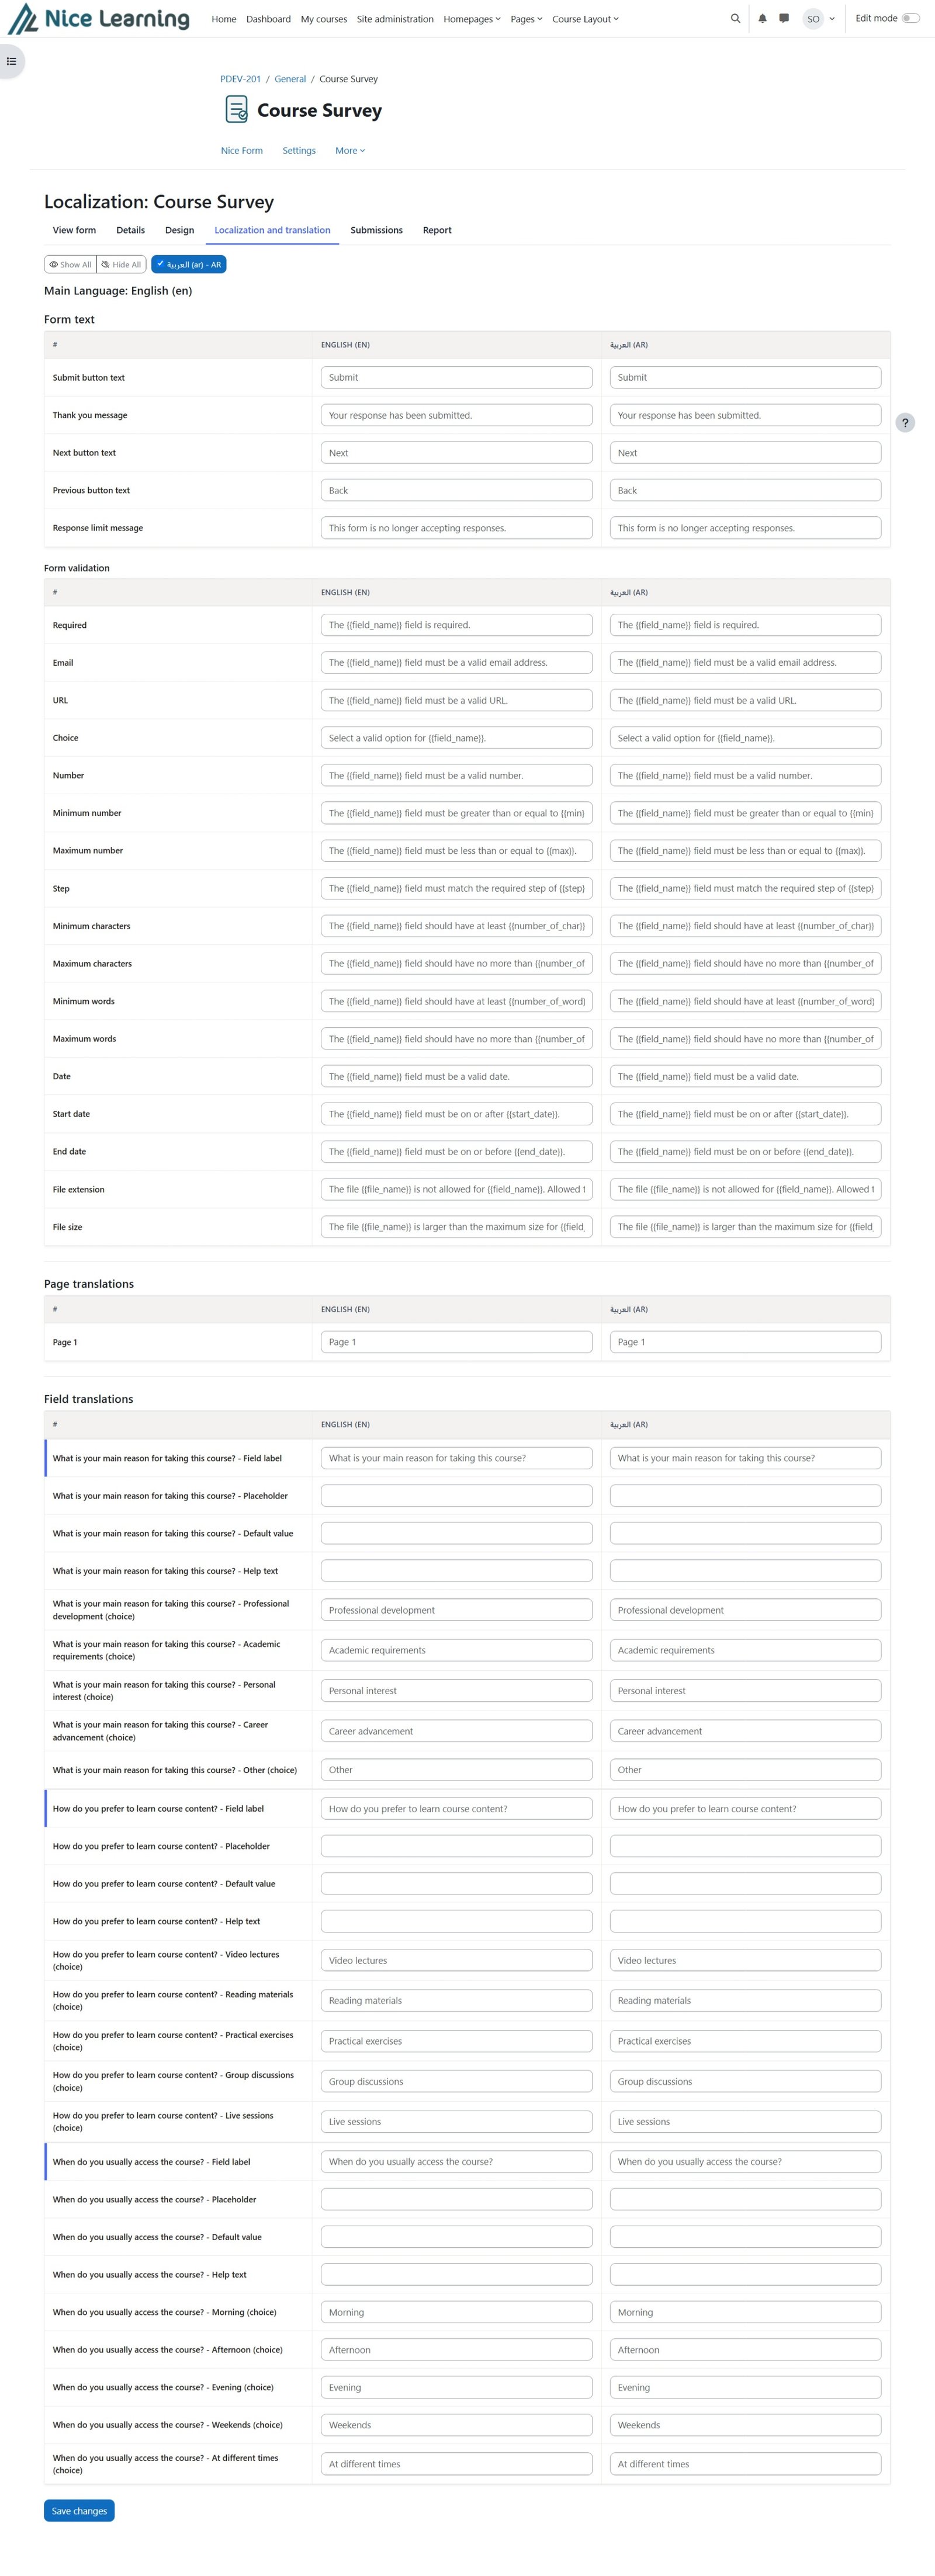Edit English File extension message field
This screenshot has height=2576, width=935.
coord(456,1189)
